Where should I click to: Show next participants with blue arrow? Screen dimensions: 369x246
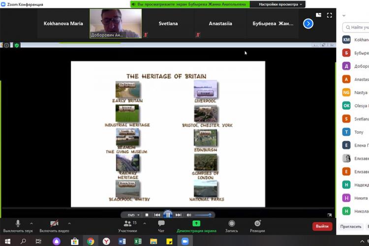[x=308, y=24]
